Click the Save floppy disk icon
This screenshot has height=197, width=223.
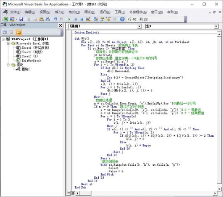(x=21, y=19)
